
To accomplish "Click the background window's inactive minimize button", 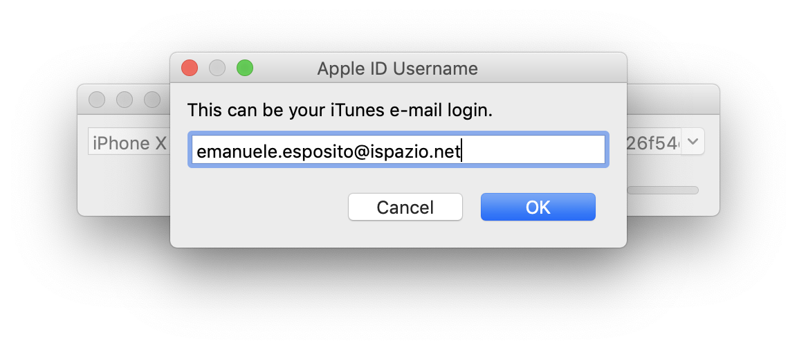I will (125, 99).
